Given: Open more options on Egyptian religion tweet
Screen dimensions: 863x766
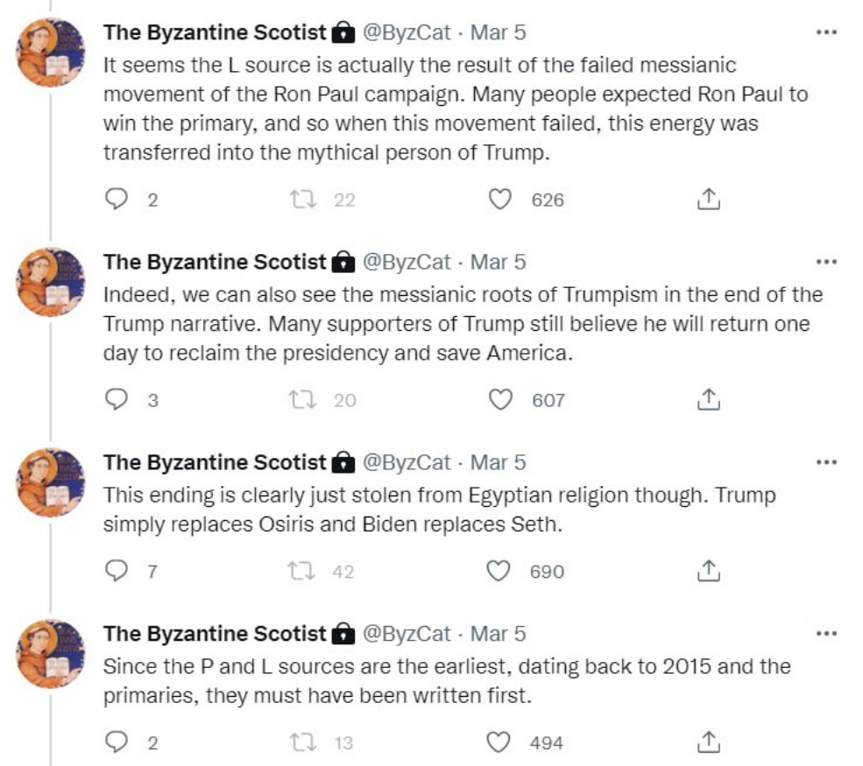Looking at the screenshot, I should click(825, 462).
